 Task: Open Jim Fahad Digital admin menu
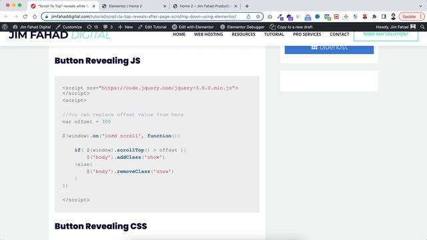[x=32, y=27]
